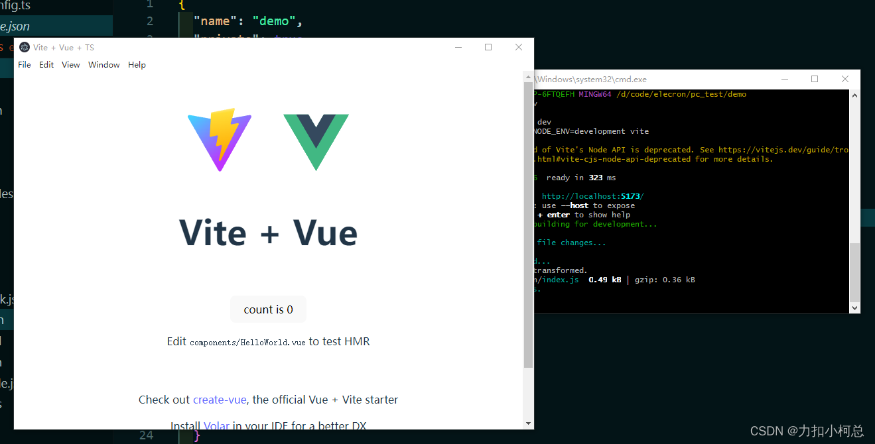Click the Vite lightning logo
Screen dimensions: 875x444
pos(220,140)
